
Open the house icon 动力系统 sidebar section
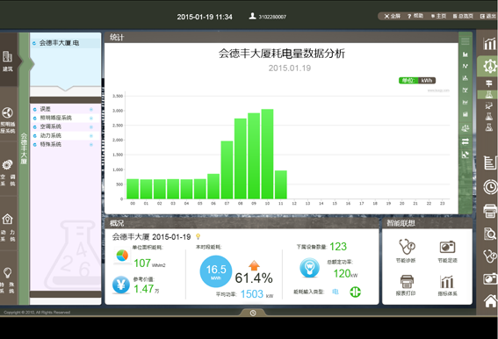8,227
